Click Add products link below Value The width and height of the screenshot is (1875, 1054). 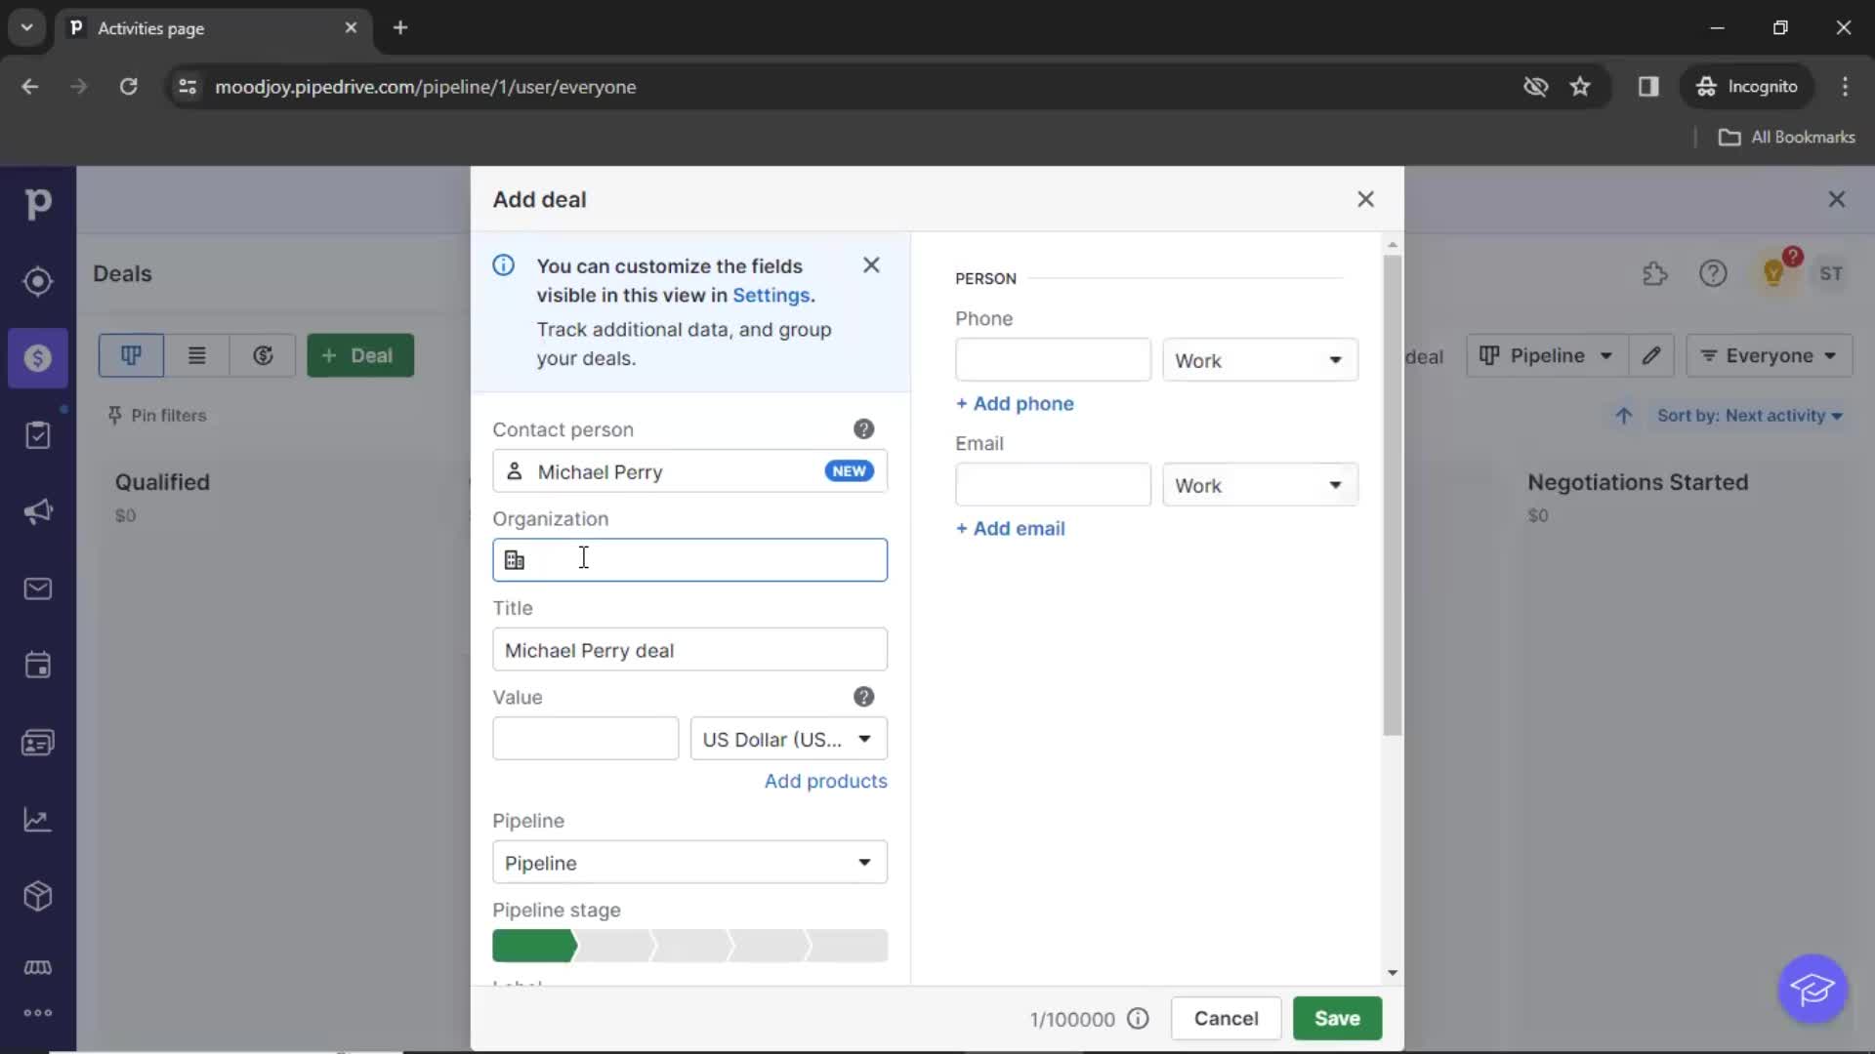point(825,781)
